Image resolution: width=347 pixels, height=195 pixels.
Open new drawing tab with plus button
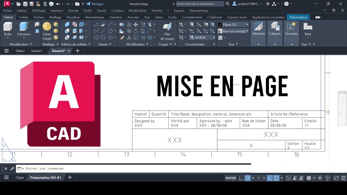77,51
